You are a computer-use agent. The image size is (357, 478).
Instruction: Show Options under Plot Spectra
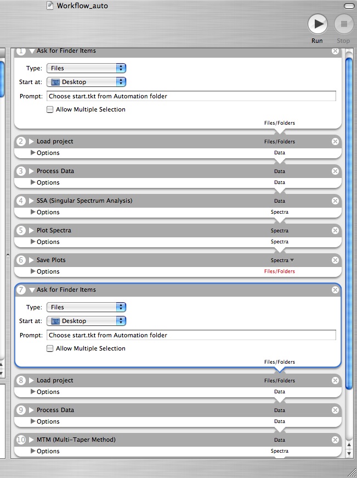33,241
